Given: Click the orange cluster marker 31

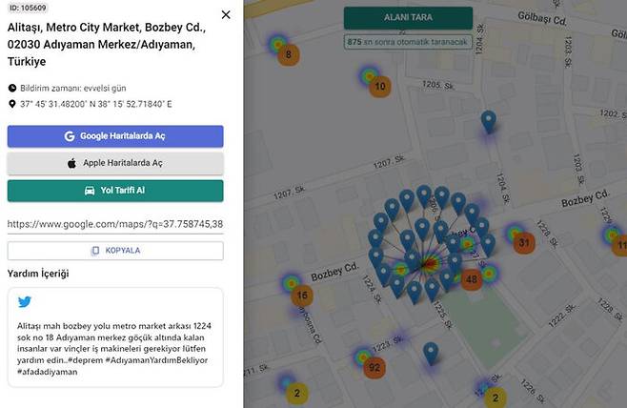Looking at the screenshot, I should pos(523,243).
